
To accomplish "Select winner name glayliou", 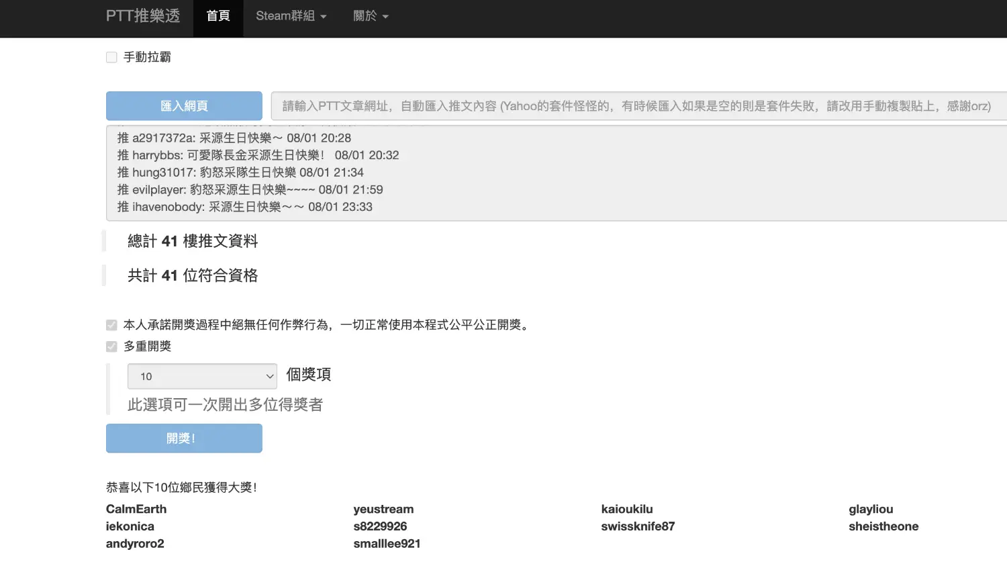I will pos(871,510).
